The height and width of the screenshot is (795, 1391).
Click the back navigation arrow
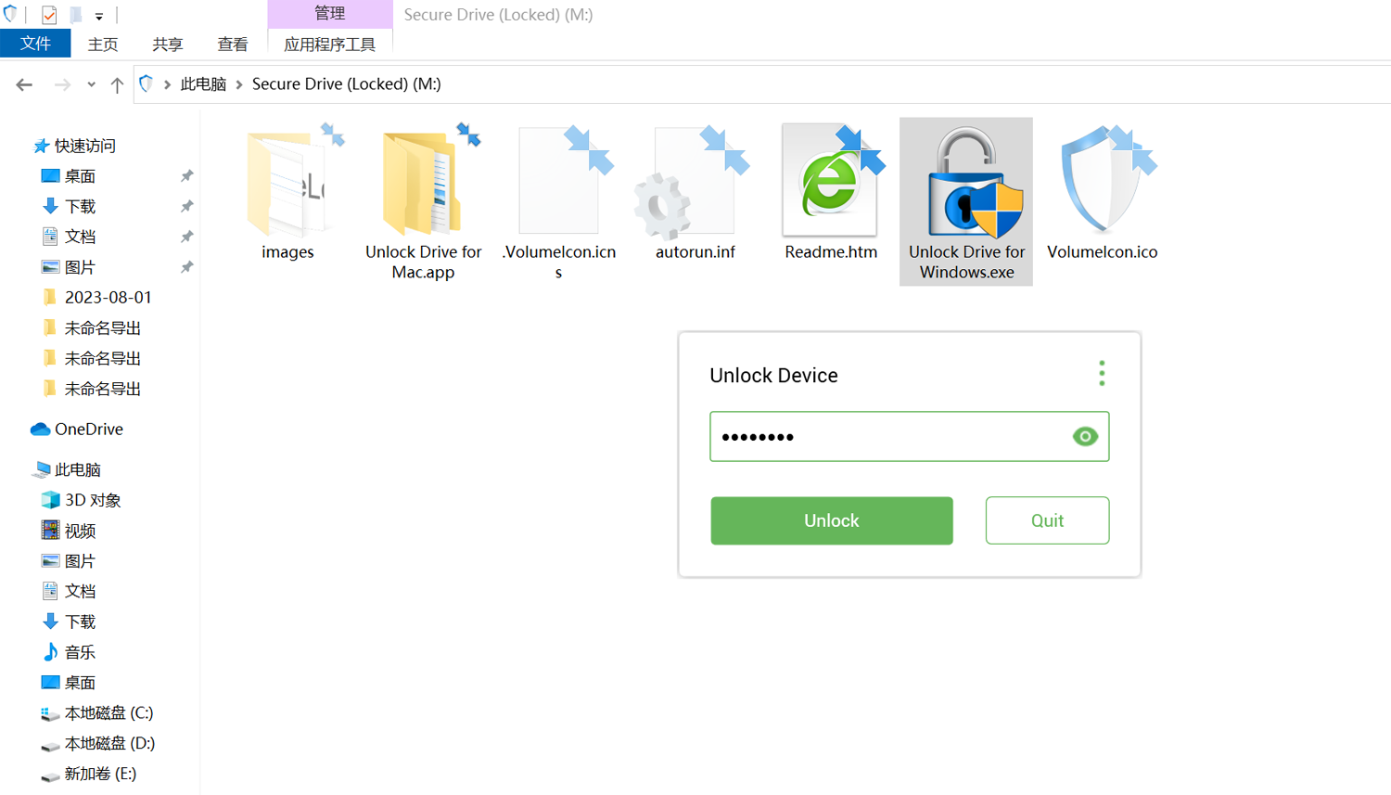(24, 84)
